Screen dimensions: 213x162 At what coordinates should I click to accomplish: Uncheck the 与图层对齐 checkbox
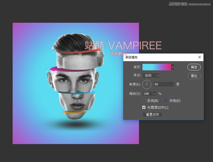coord(144,107)
